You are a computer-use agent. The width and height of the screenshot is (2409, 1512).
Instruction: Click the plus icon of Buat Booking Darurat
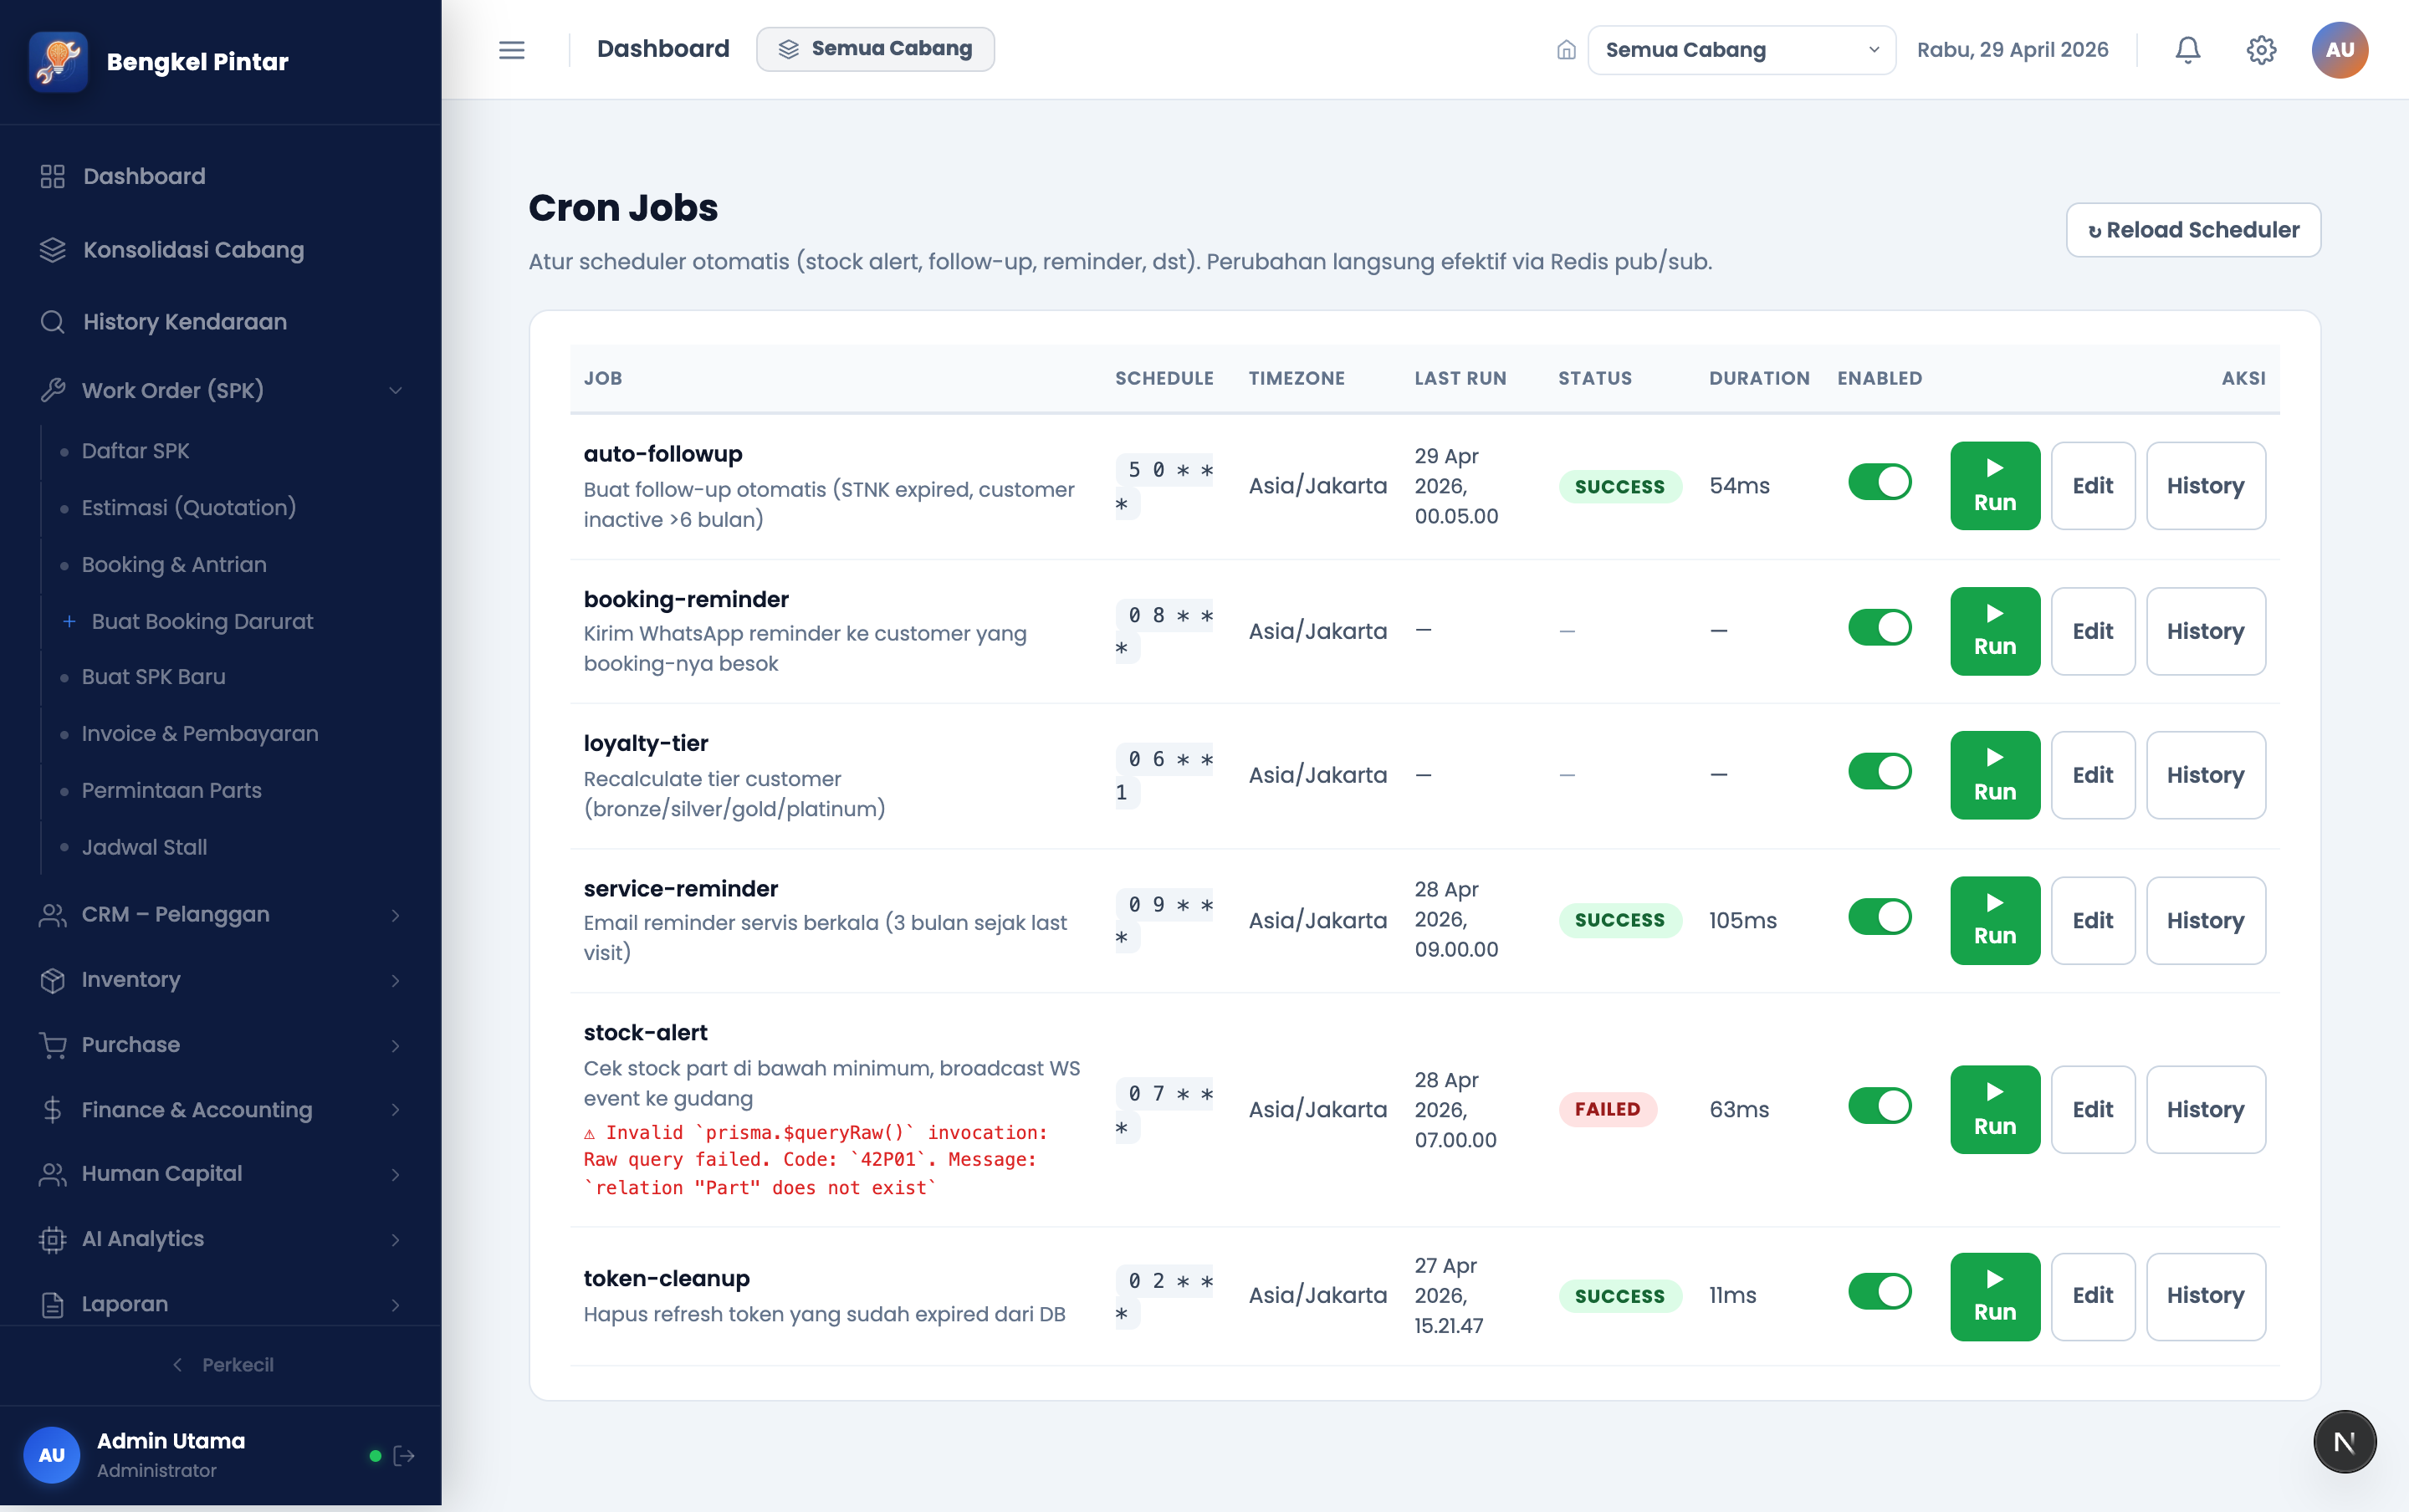[69, 621]
